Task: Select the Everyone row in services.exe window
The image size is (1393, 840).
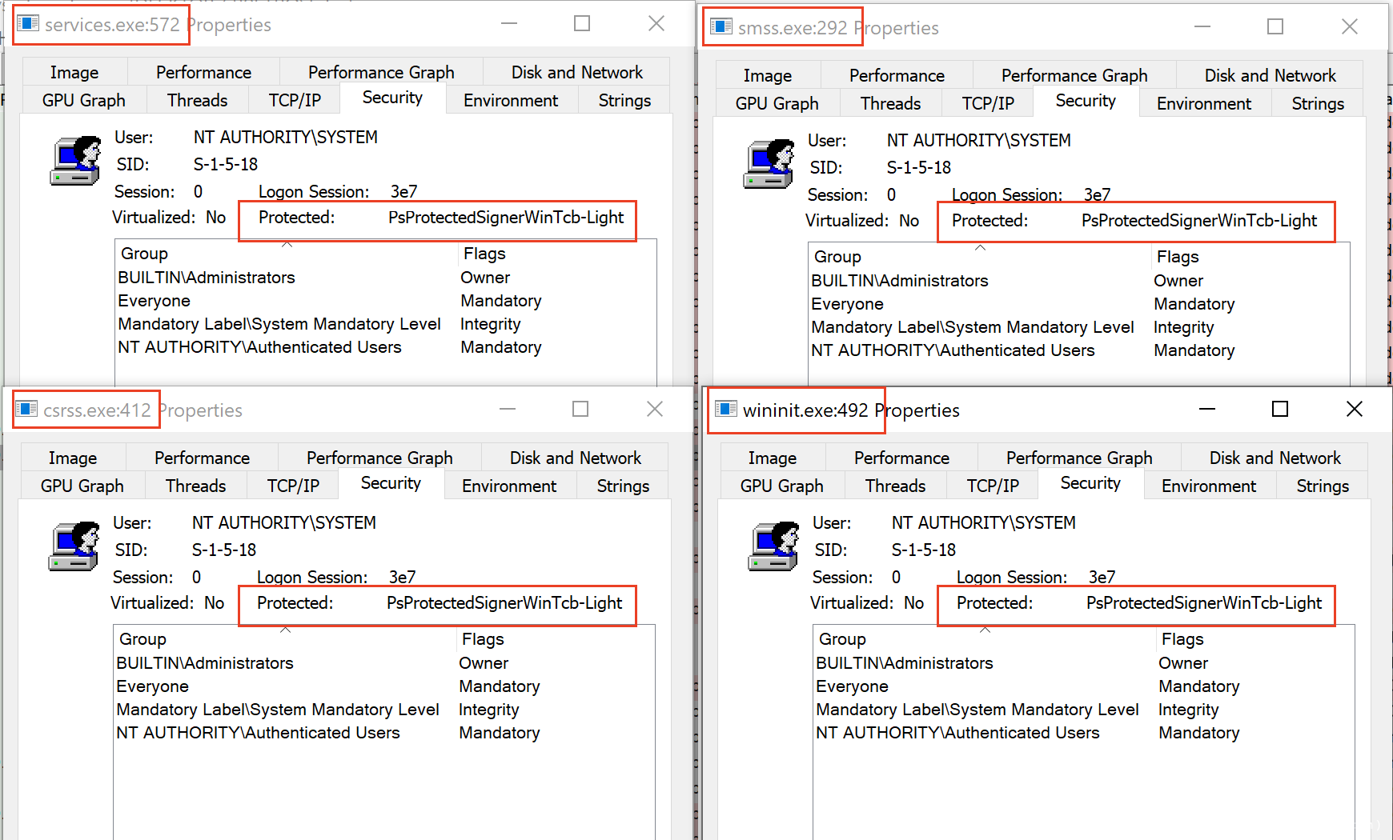Action: [x=386, y=301]
